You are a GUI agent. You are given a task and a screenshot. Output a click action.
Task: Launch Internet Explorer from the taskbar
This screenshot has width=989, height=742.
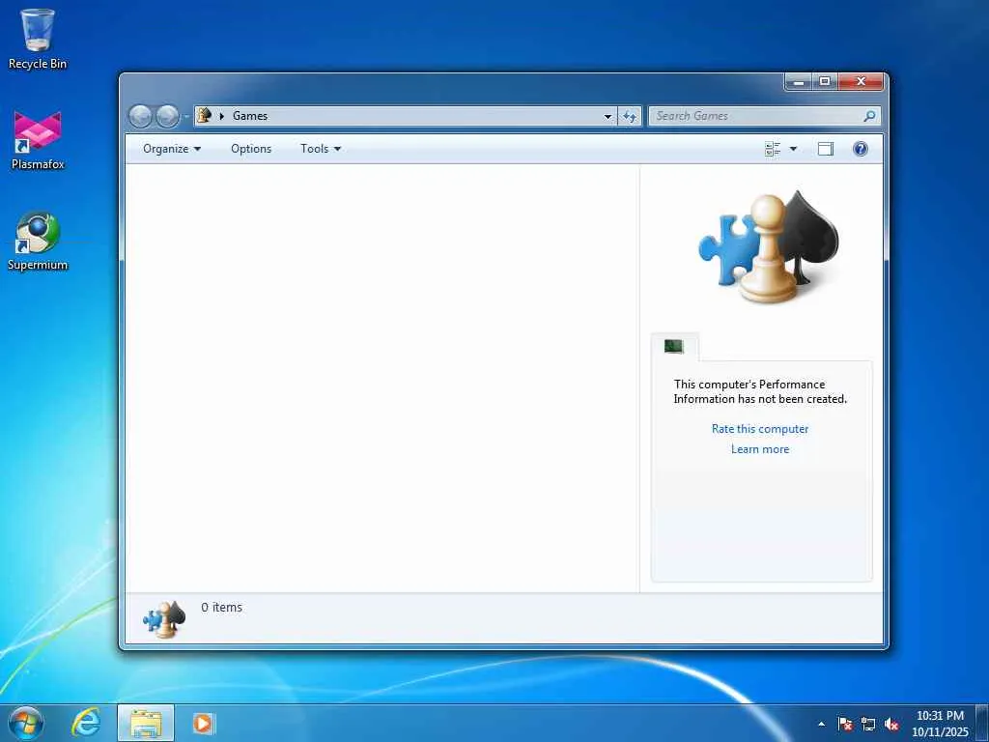[x=86, y=723]
